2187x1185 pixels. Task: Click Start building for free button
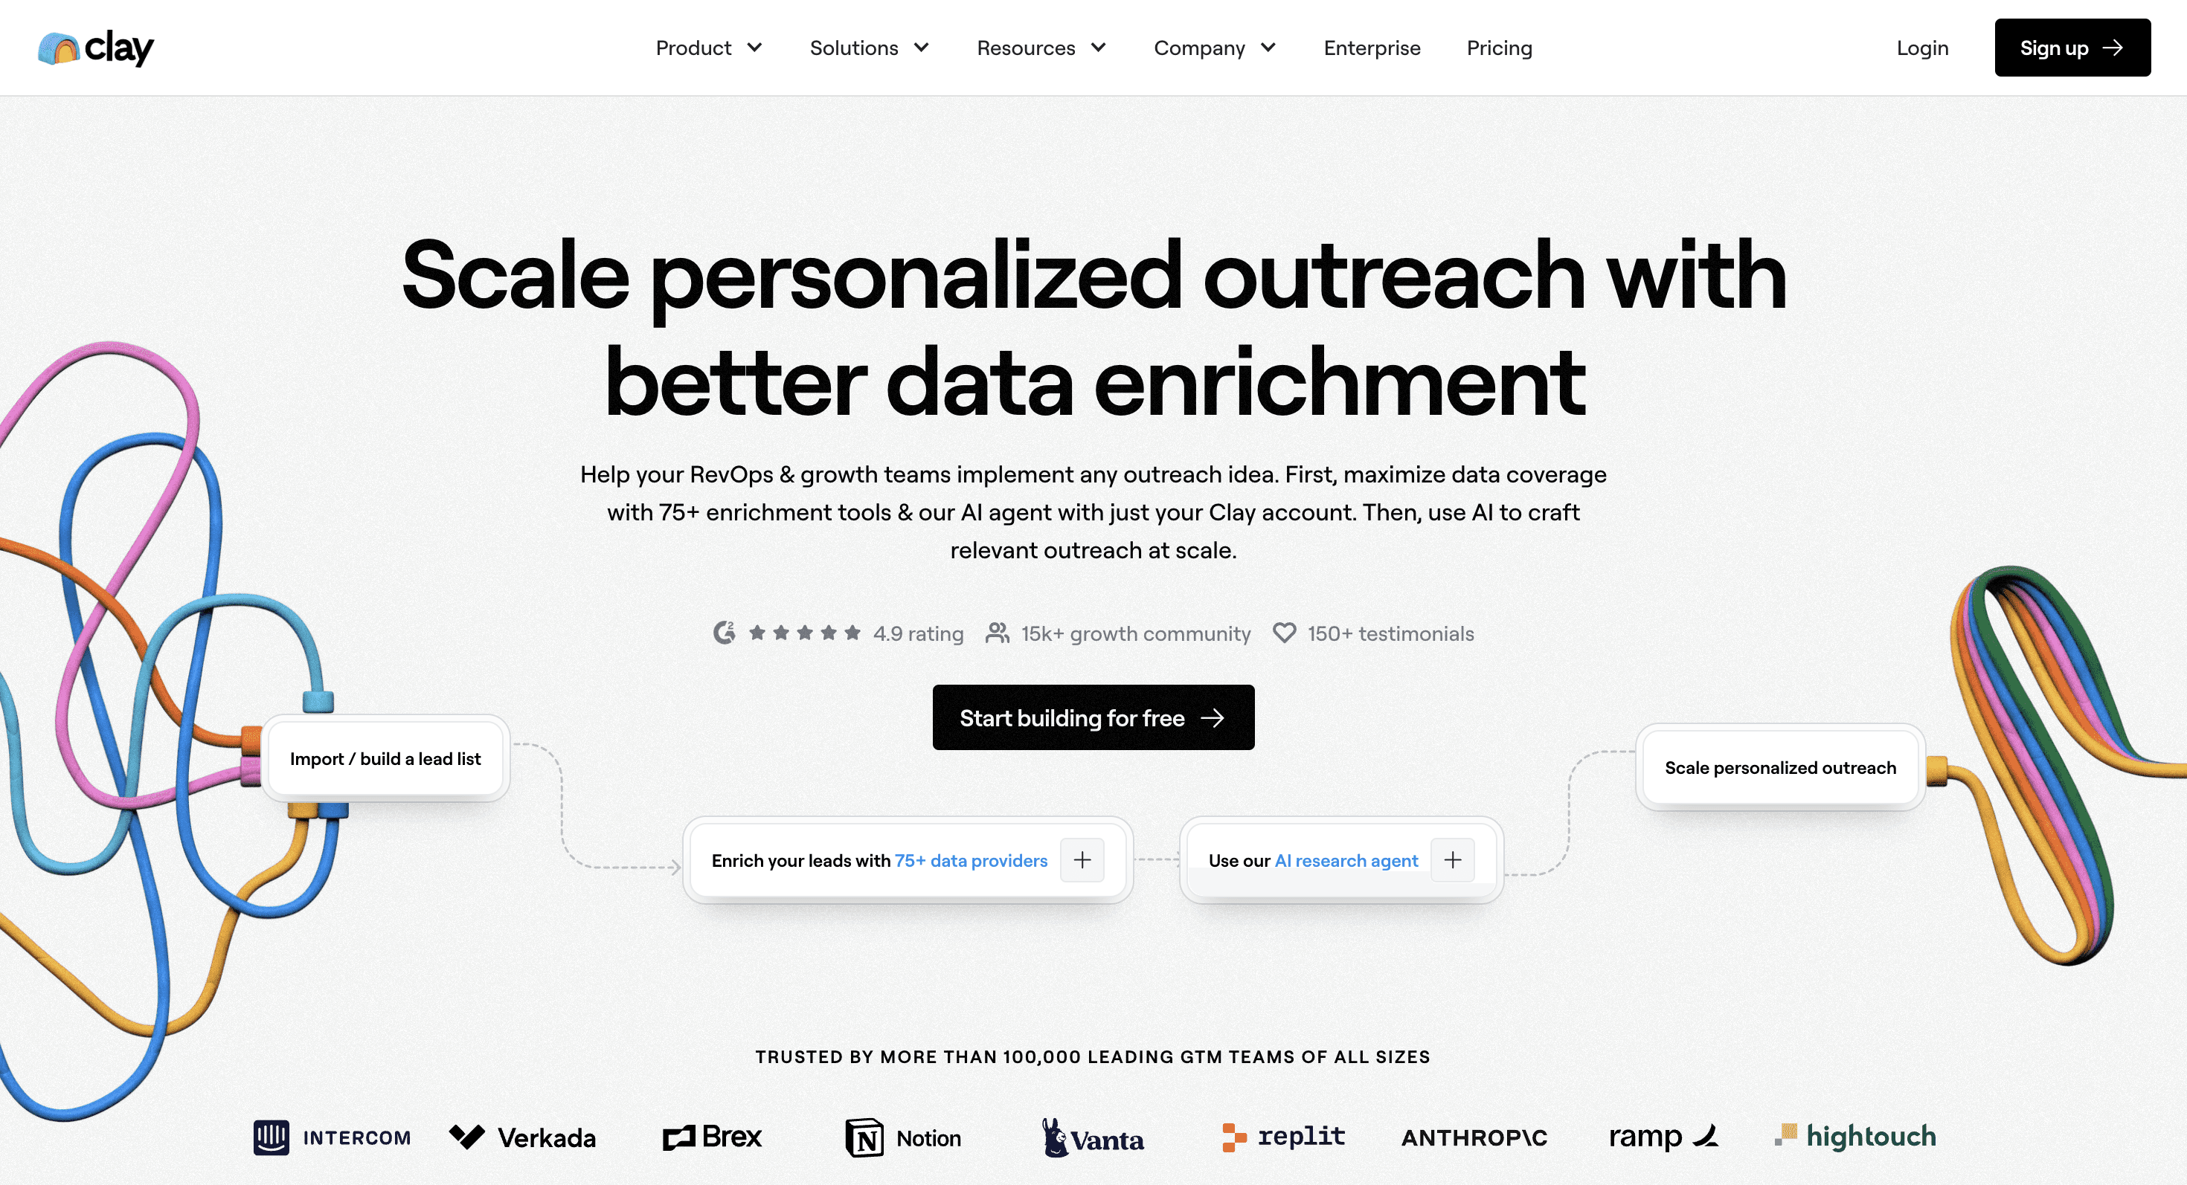[1092, 717]
